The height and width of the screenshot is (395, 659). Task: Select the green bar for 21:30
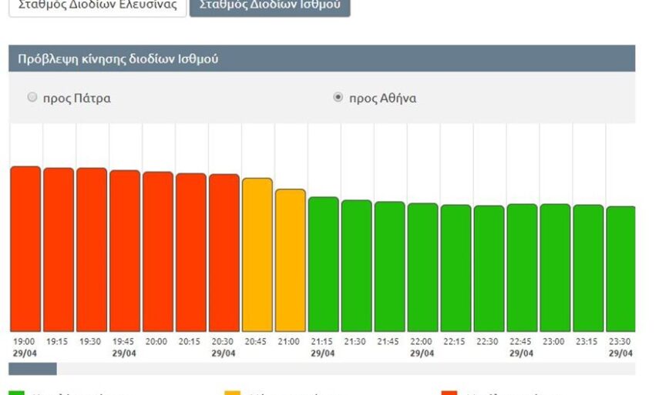357,266
